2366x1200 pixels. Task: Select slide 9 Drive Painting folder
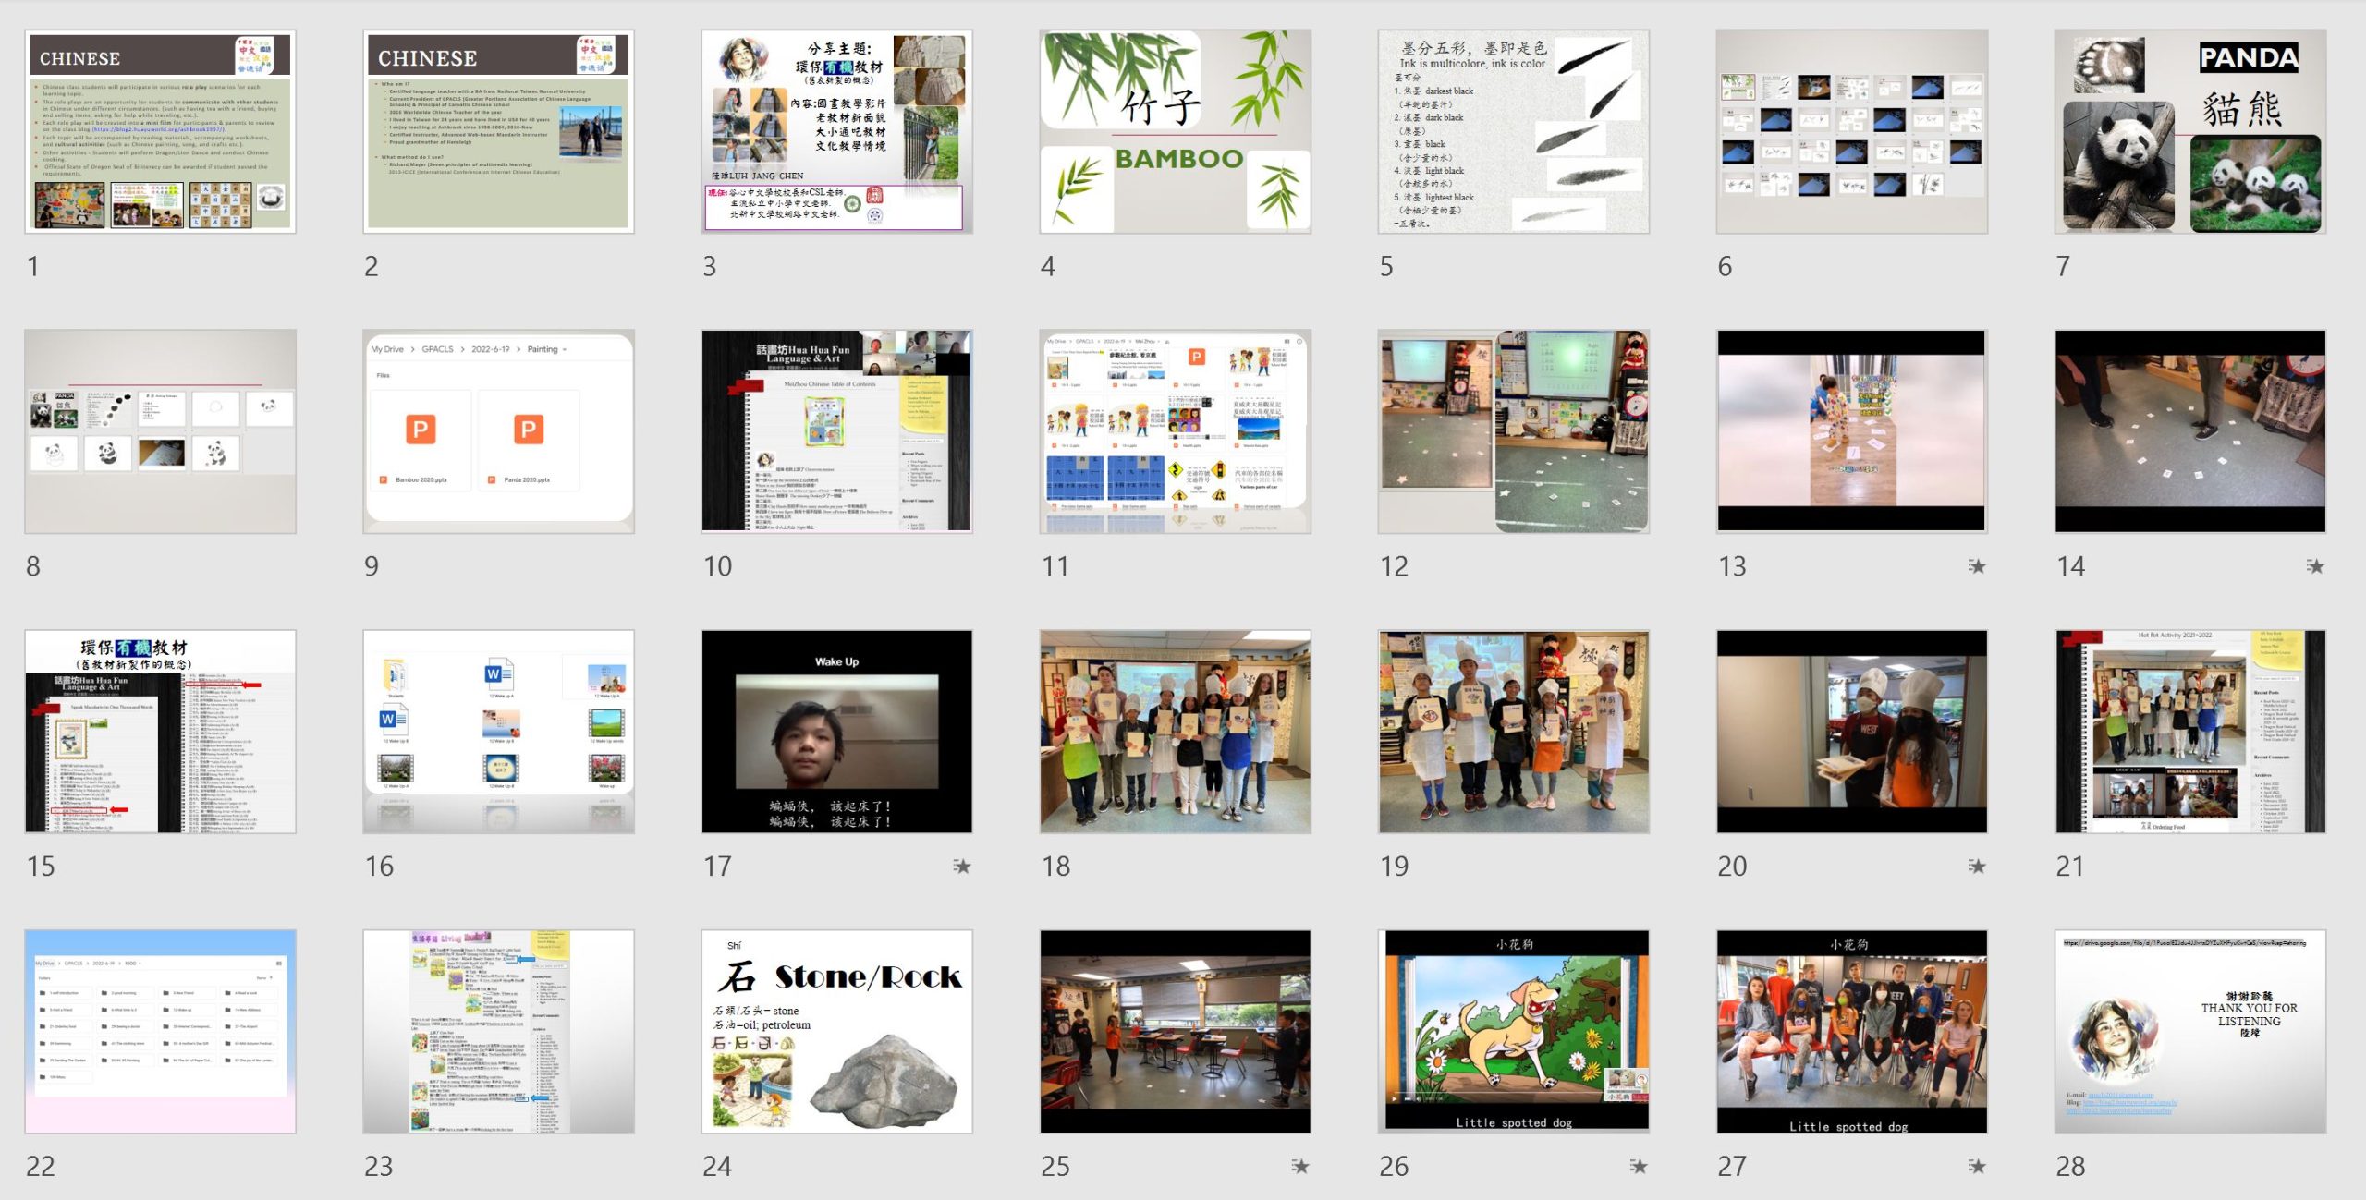coord(498,431)
